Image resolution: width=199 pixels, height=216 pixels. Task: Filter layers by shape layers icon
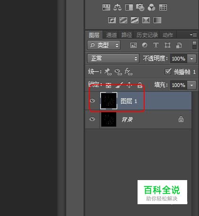[167, 45]
